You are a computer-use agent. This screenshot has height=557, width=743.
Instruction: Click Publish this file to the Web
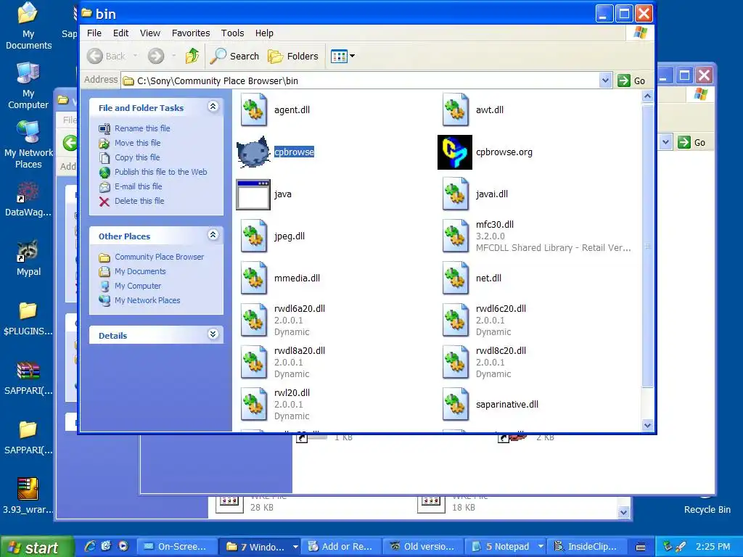point(160,172)
